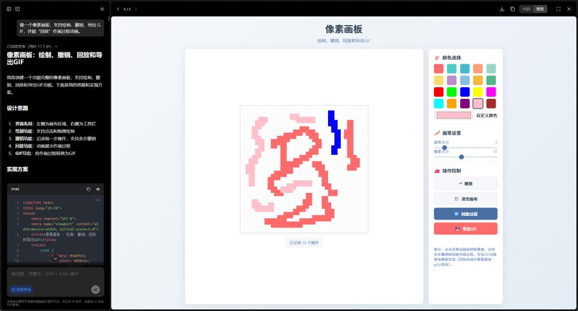Screen dimensions: 578x311
Task: Focus the chat message input field
Action: click(55, 274)
